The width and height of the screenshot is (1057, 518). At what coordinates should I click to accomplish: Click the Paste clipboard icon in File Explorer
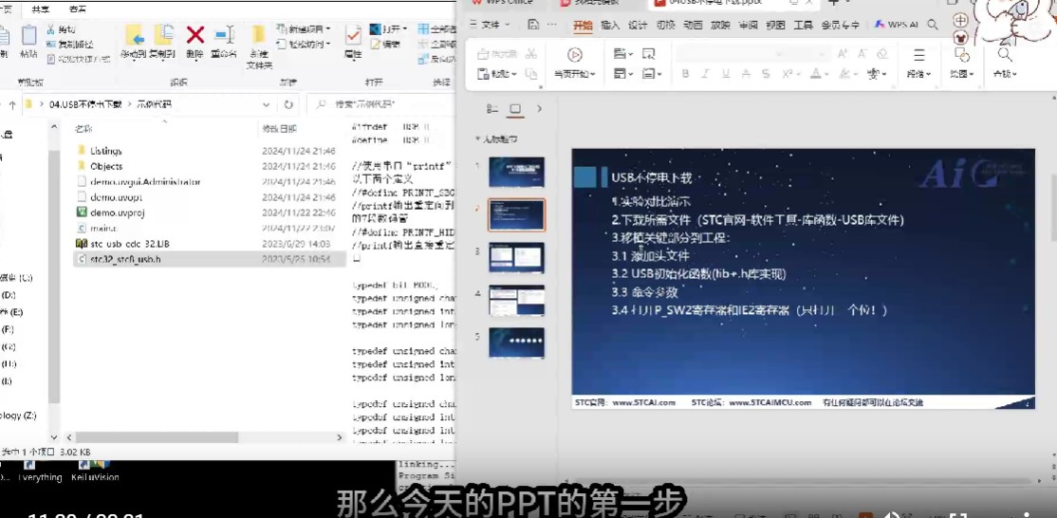pos(29,35)
